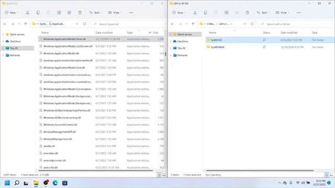Show hidden tray icons chevron
The width and height of the screenshot is (335, 188).
click(280, 183)
